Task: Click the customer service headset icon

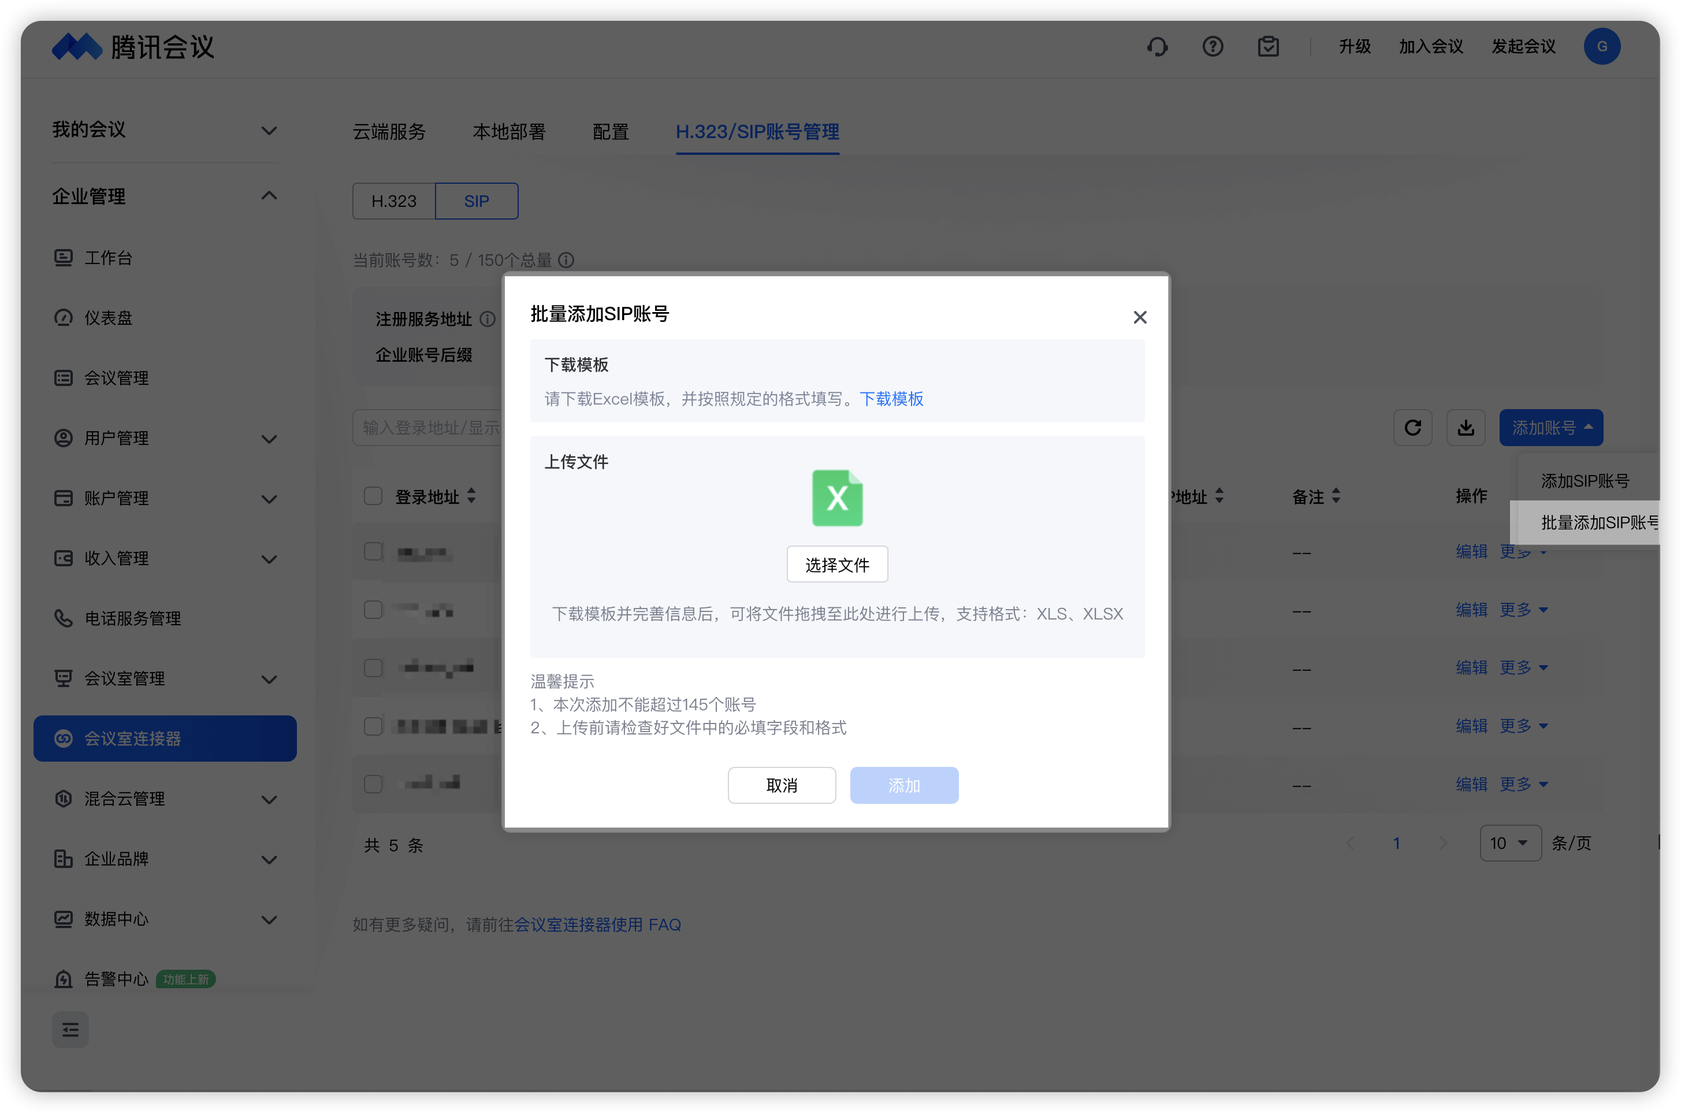Action: click(x=1157, y=47)
